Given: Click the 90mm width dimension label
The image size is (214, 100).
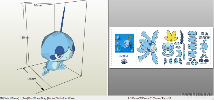Looking at the screenshot, I should click(38, 5).
